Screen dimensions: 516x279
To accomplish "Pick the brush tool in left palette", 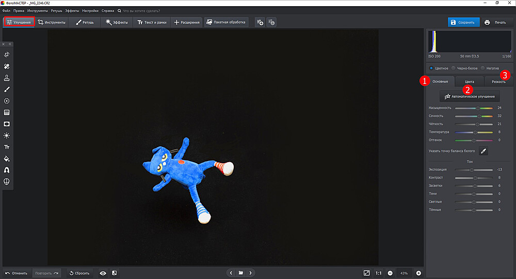I will pos(7,90).
